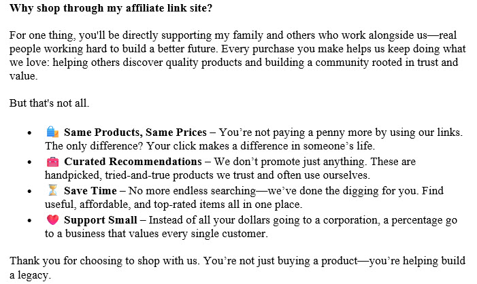
Task: Click the pink briefcase emoji icon
Action: [52, 161]
